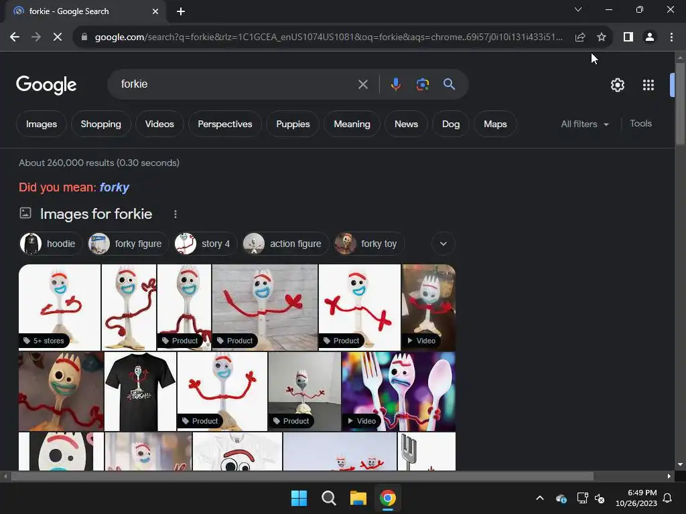Open Google quick settings gear
Image resolution: width=686 pixels, height=514 pixels.
tap(617, 85)
